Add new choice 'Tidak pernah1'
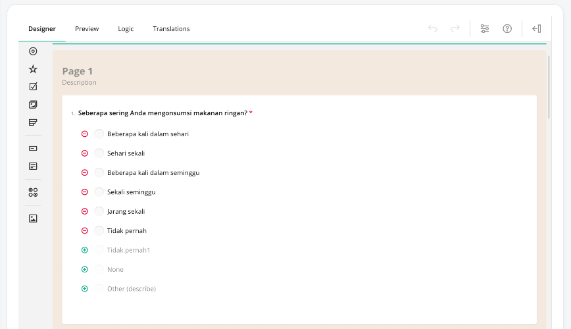The image size is (571, 329). (84, 250)
